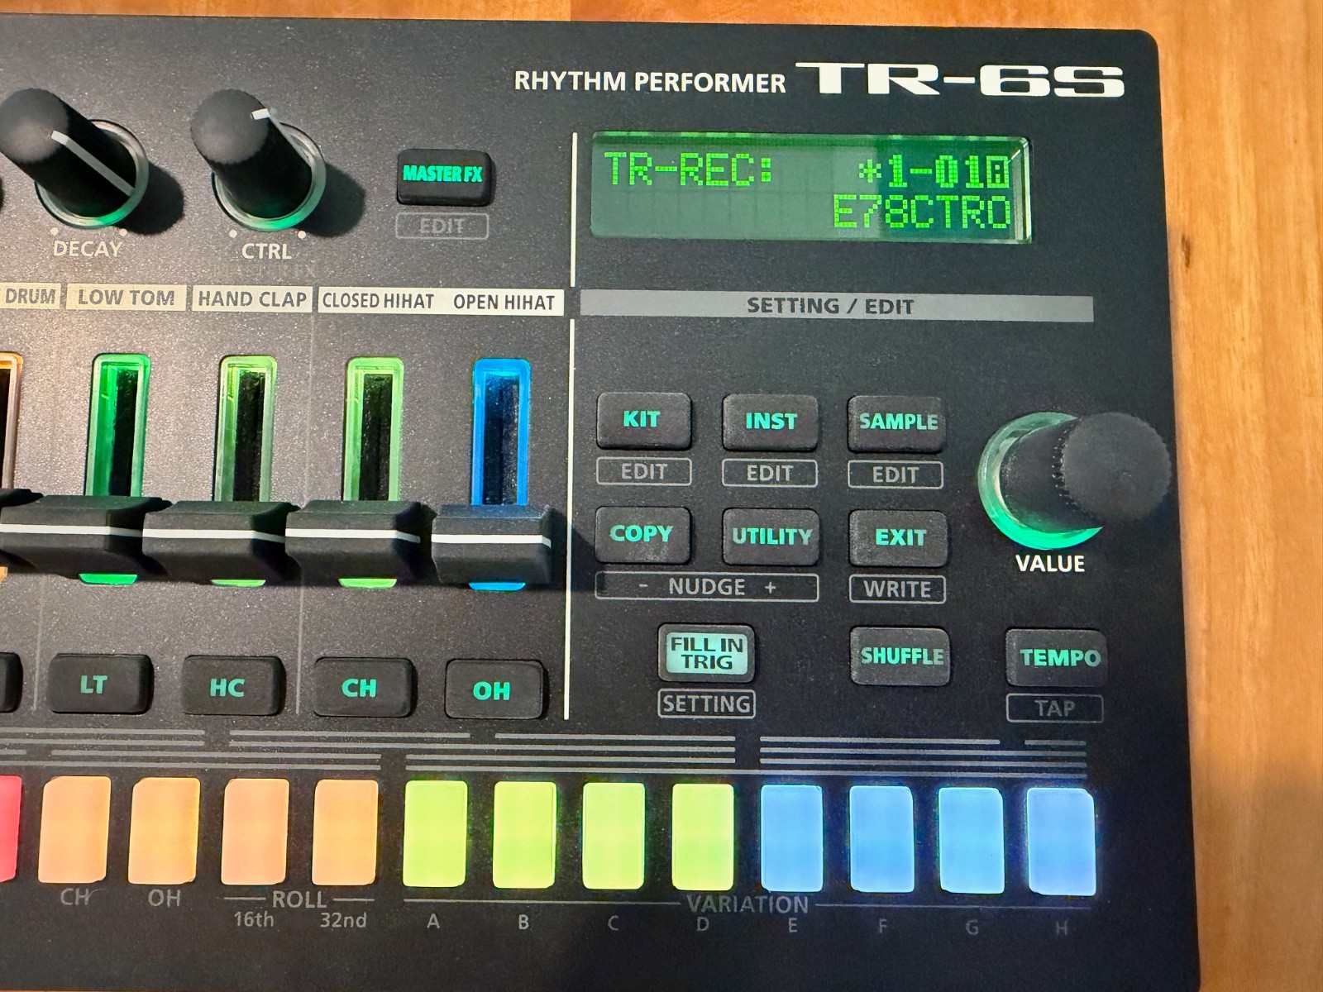Push the MASTER FX button
The height and width of the screenshot is (992, 1323).
[445, 175]
